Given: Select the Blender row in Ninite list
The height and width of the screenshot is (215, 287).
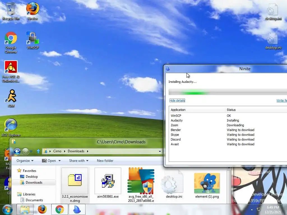Looking at the screenshot, I should coord(228,130).
